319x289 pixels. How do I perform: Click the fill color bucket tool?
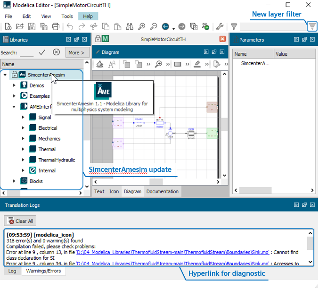100,64
